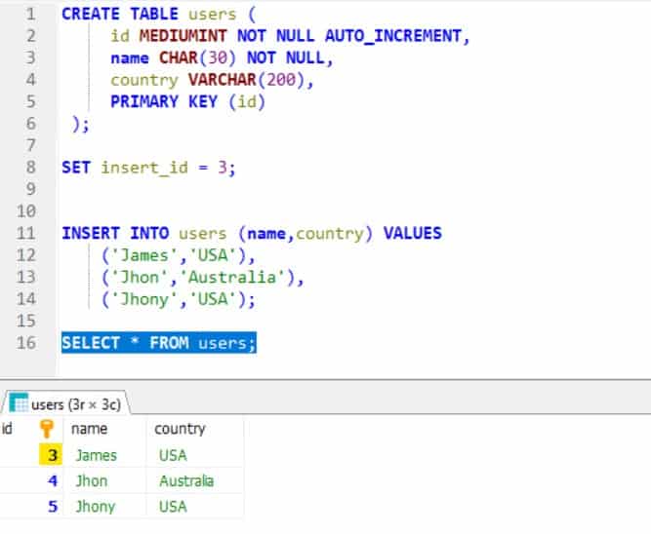Image resolution: width=651 pixels, height=534 pixels.
Task: Select the USA cell in Jhony row
Action: (x=195, y=506)
